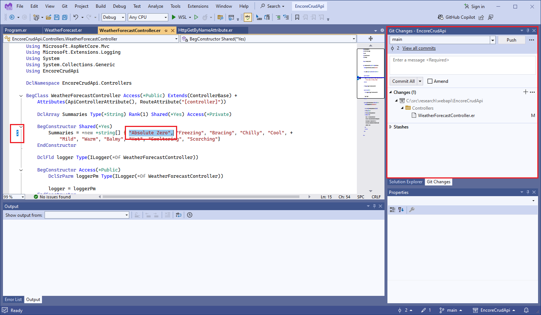The image size is (541, 315).
Task: Check the Amend checkbox
Action: (430, 81)
